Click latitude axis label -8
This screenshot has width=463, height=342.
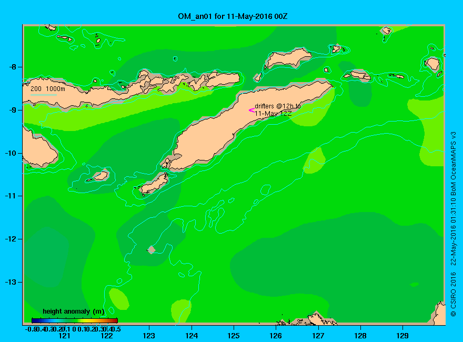coord(13,67)
